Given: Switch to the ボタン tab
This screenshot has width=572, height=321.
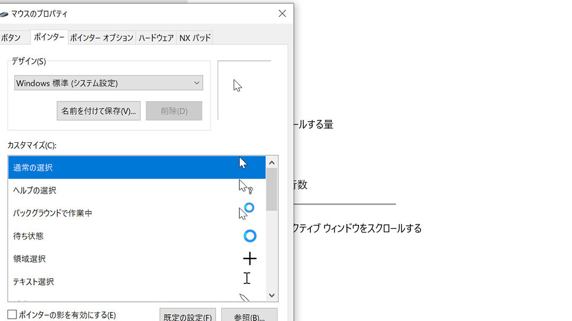Looking at the screenshot, I should click(x=11, y=38).
